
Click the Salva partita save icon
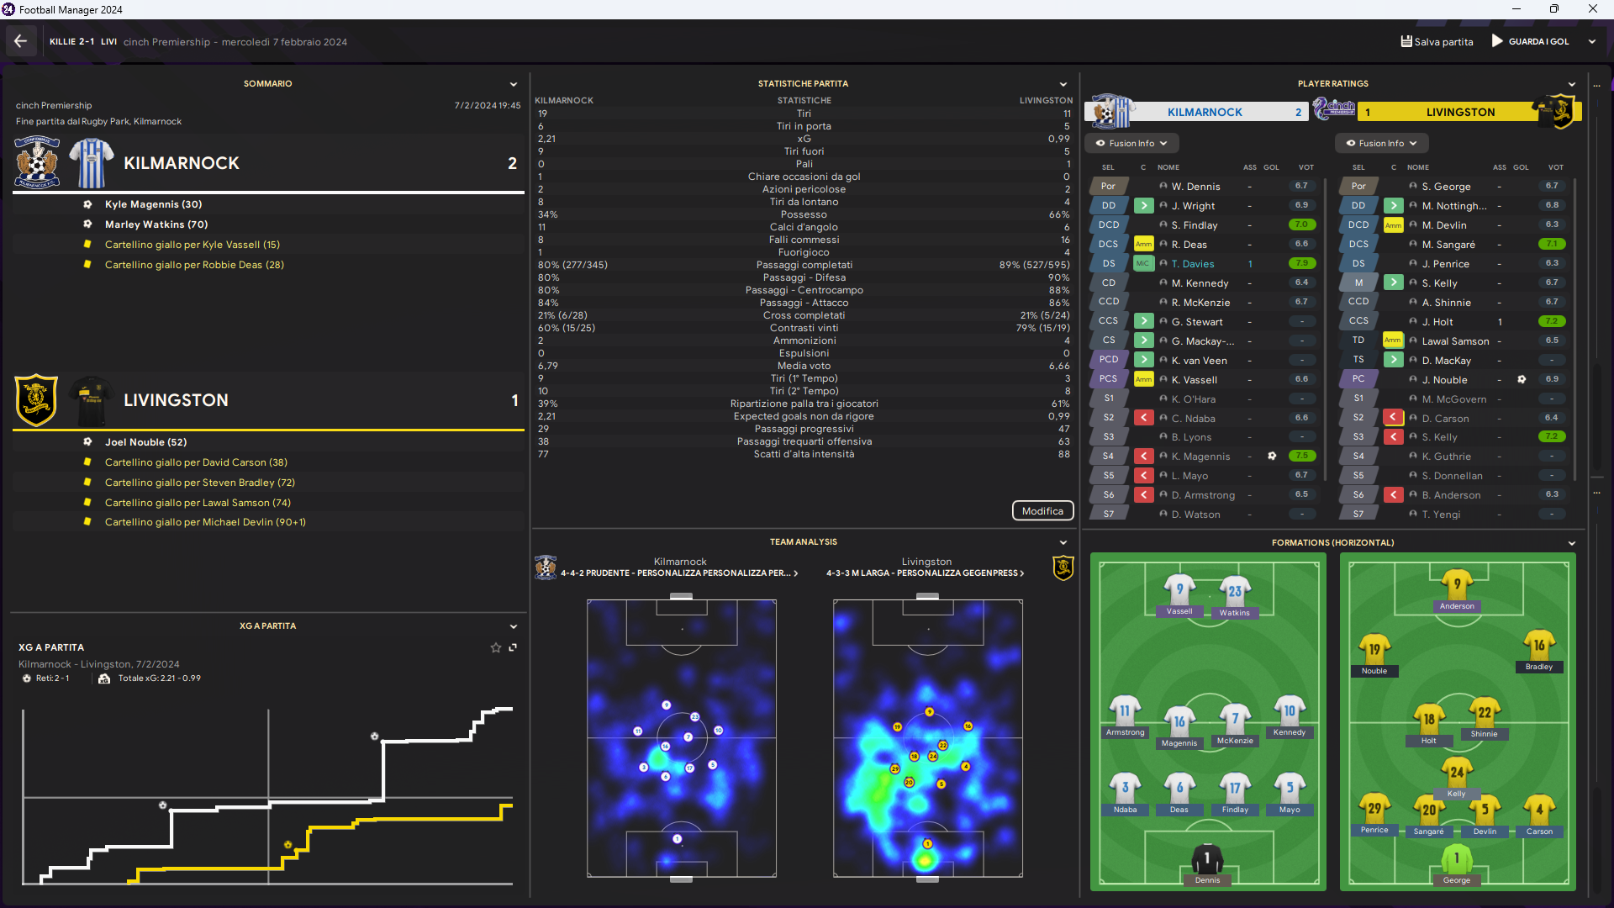point(1406,41)
